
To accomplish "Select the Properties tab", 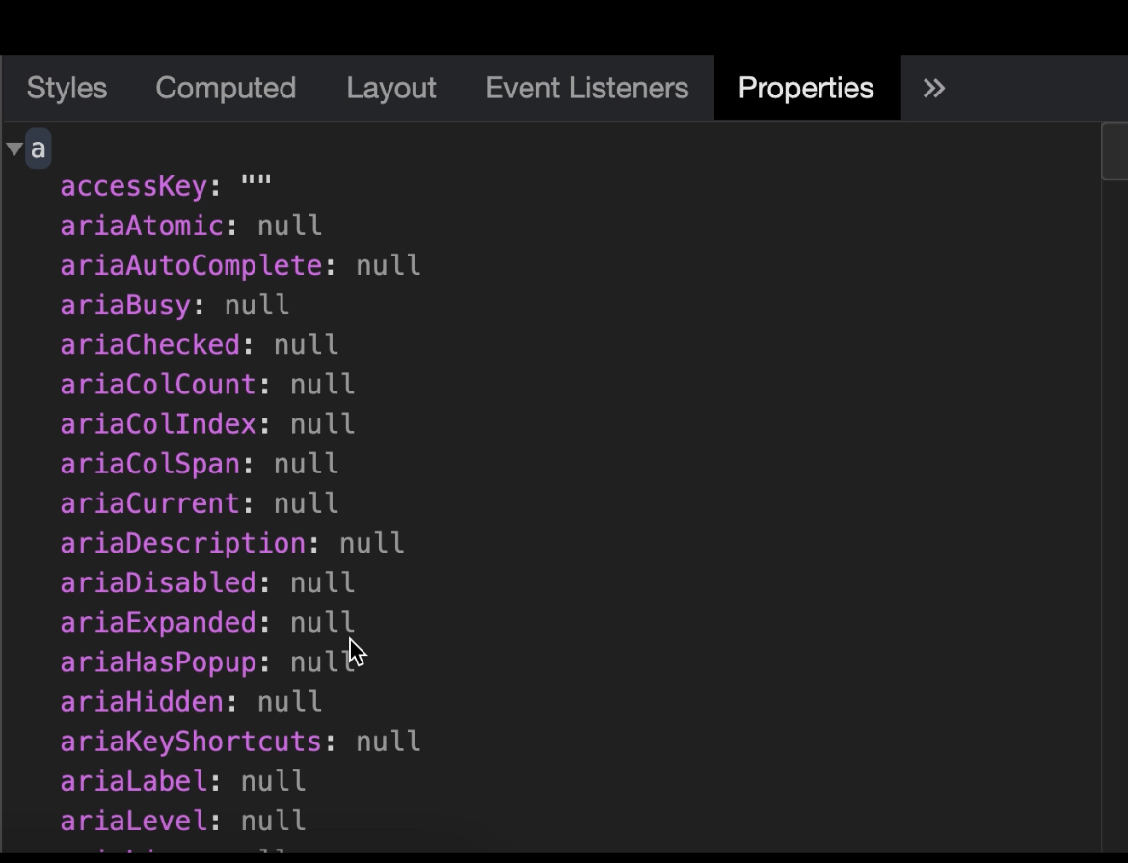I will (x=806, y=88).
